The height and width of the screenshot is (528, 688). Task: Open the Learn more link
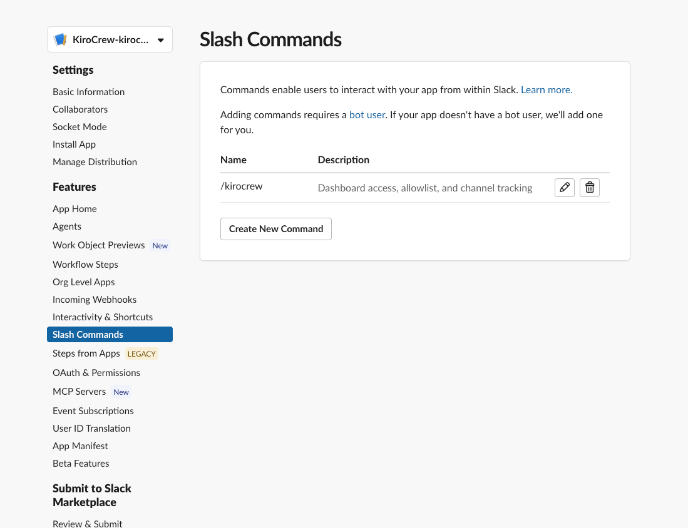[547, 90]
